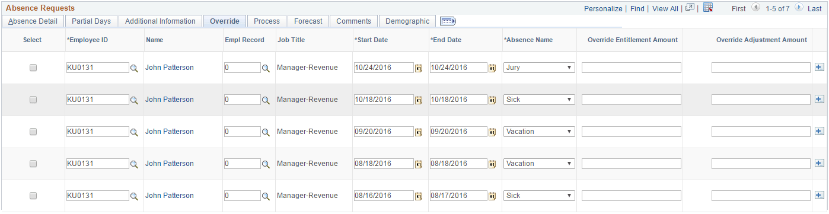Show all columns tab icon
The image size is (829, 214).
click(448, 21)
